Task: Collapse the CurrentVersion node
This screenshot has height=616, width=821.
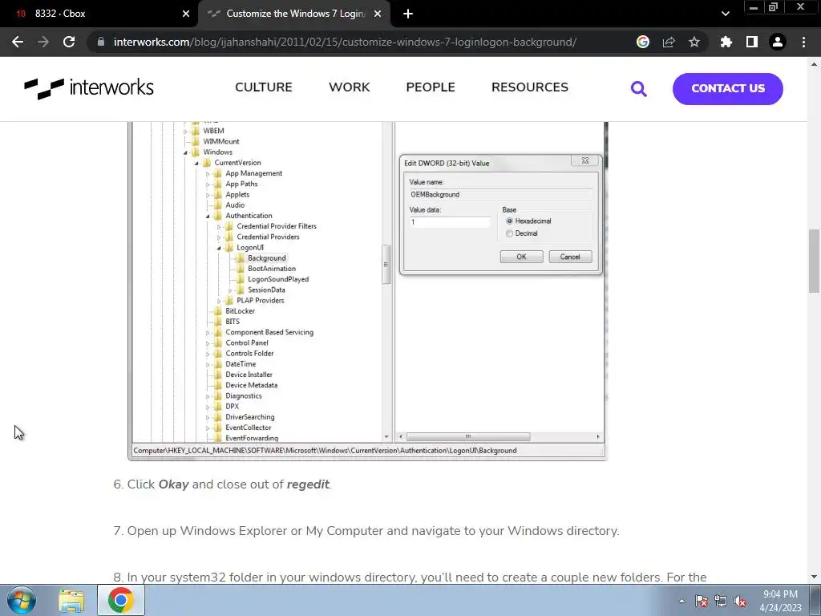Action: [197, 163]
